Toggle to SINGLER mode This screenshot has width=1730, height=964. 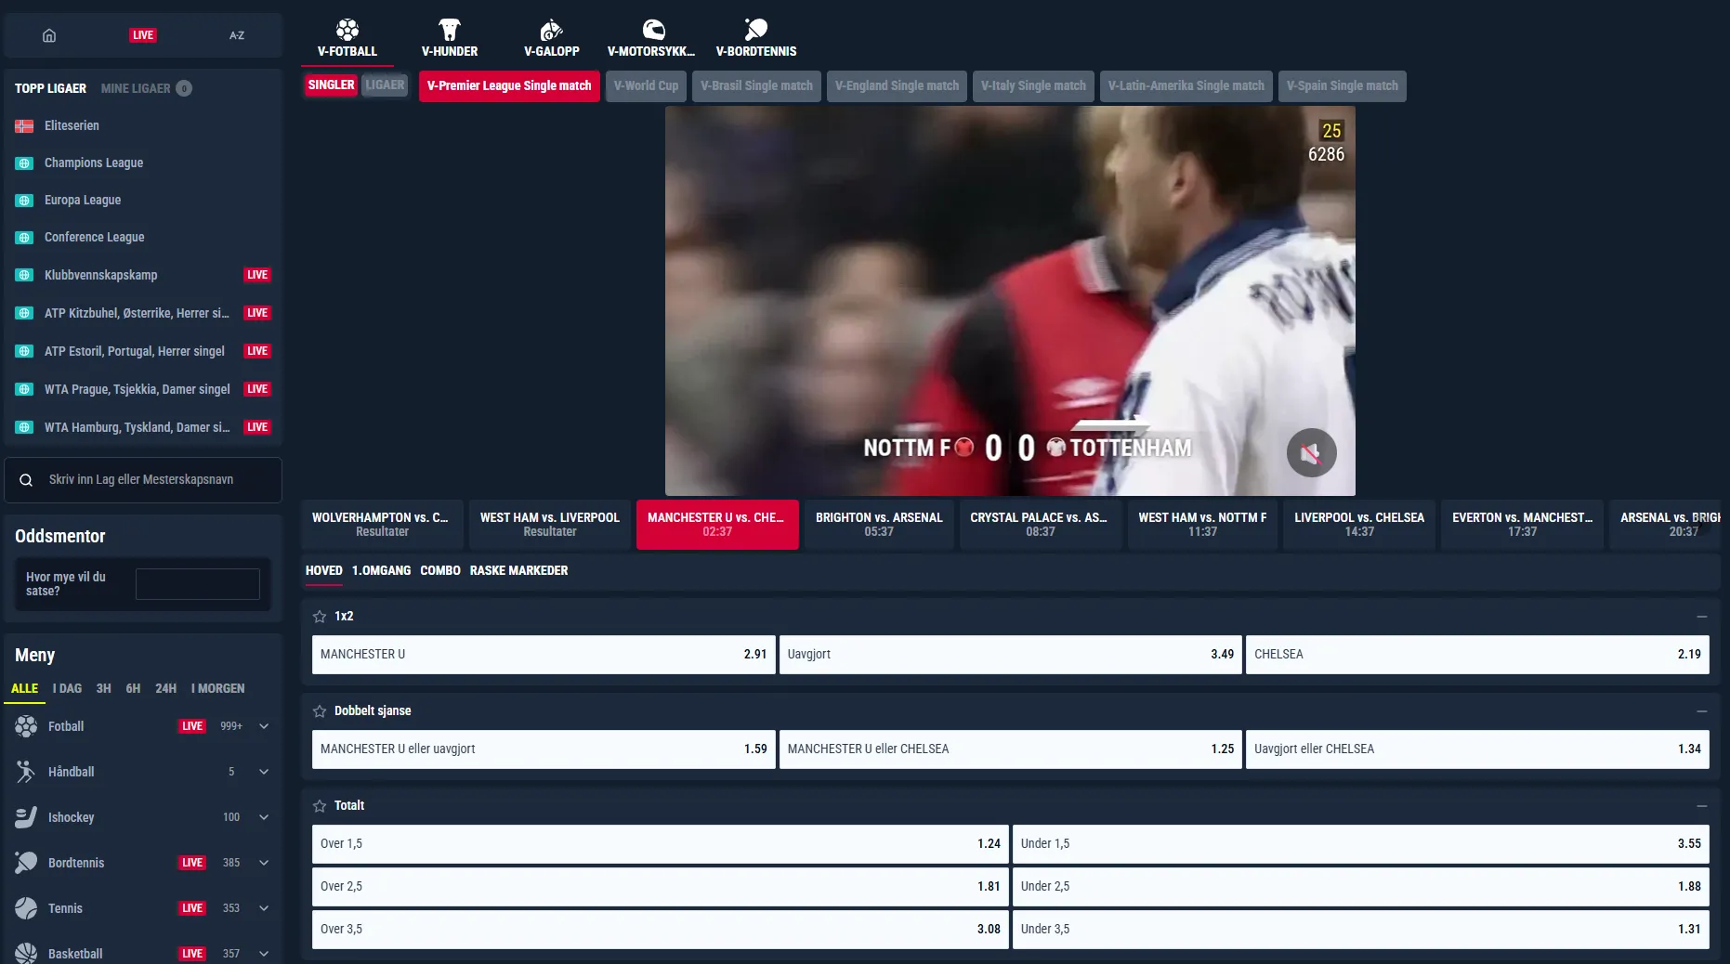tap(331, 85)
